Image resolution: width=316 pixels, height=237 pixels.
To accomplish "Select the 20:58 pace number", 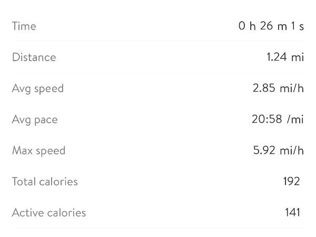I will tap(266, 119).
